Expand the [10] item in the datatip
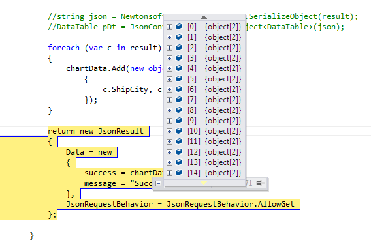This screenshot has height=251, width=371. coord(169,131)
